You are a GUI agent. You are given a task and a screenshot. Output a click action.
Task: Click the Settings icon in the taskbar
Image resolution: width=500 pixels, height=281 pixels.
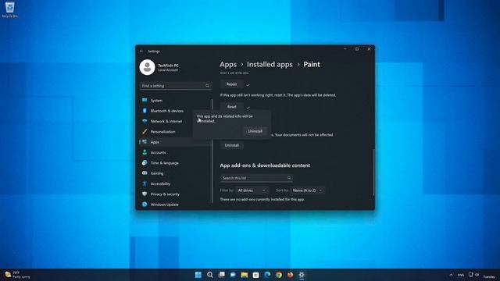pyautogui.click(x=302, y=275)
